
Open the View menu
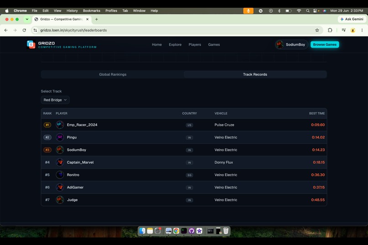(58, 11)
